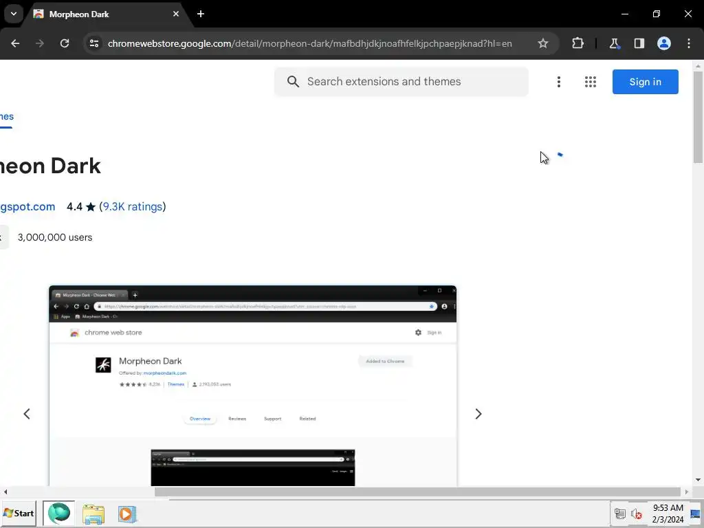The image size is (704, 528).
Task: Open the publisher blogspot.com link
Action: tap(27, 206)
